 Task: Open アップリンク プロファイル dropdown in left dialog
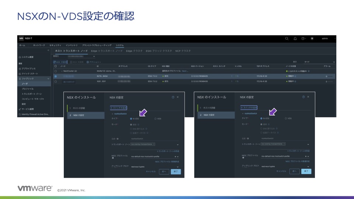pos(178,167)
